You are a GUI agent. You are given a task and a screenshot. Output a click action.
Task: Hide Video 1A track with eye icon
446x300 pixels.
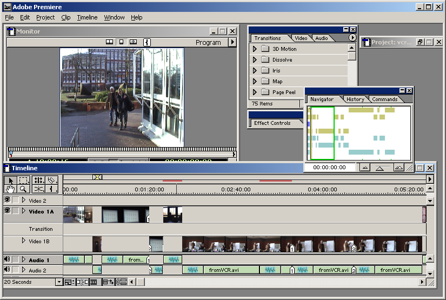click(7, 211)
